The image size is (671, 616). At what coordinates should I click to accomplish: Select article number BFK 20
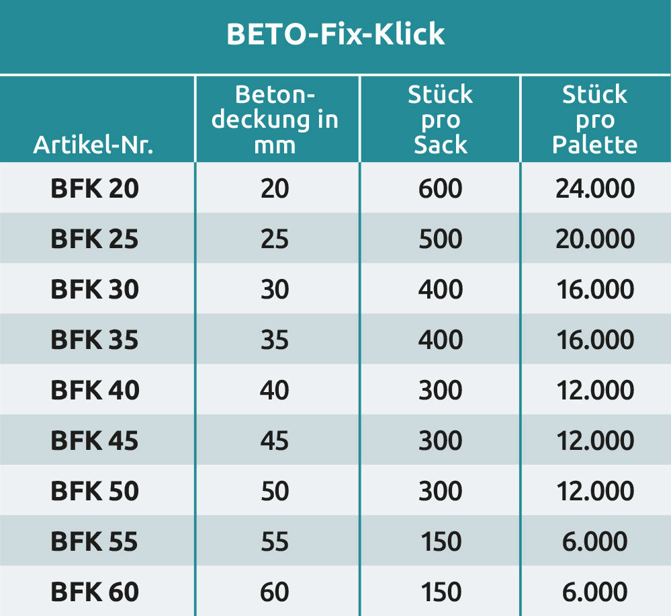(95, 189)
